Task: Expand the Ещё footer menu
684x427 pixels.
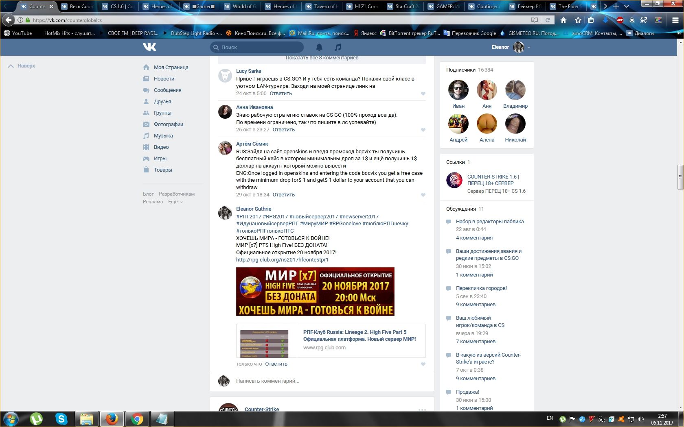Action: (175, 202)
